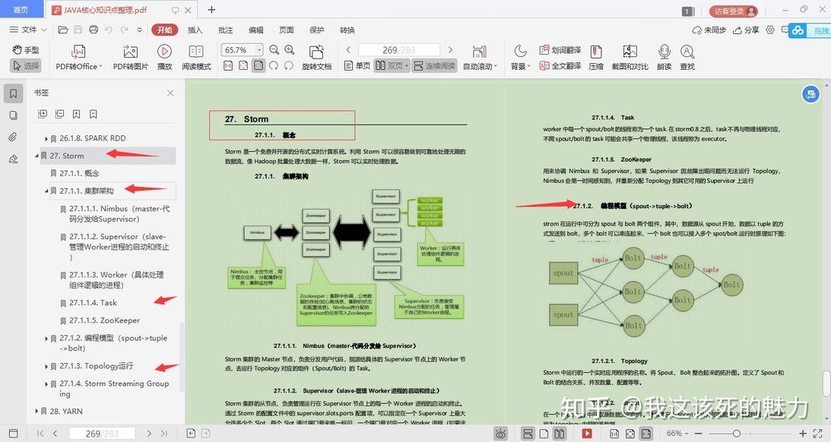Click the 全文翻译 full text translation icon
Image resolution: width=831 pixels, height=442 pixels.
click(x=544, y=65)
